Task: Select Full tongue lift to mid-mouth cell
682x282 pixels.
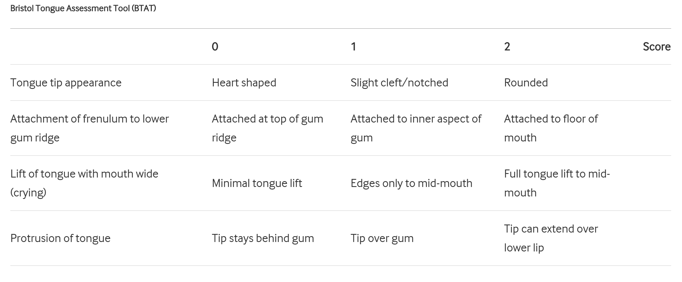Action: pyautogui.click(x=557, y=183)
